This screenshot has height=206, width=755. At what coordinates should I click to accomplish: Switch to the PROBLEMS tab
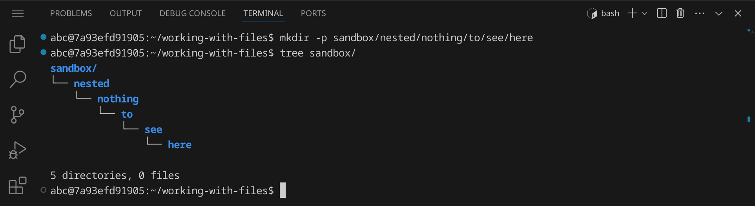[71, 13]
